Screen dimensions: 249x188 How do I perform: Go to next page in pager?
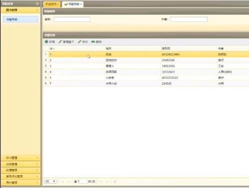click(101, 182)
